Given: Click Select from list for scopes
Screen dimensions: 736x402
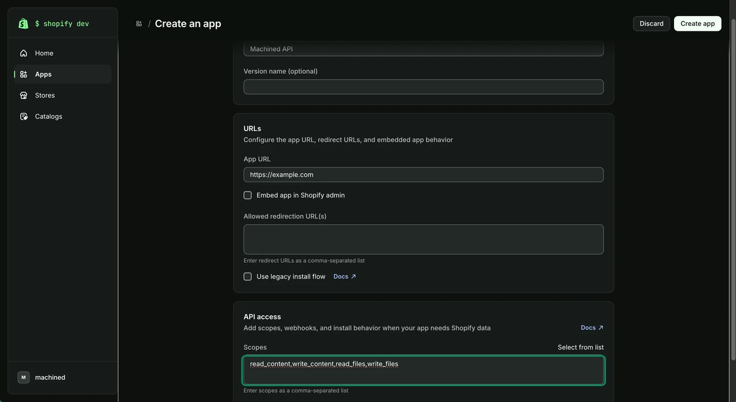Looking at the screenshot, I should coord(580,347).
